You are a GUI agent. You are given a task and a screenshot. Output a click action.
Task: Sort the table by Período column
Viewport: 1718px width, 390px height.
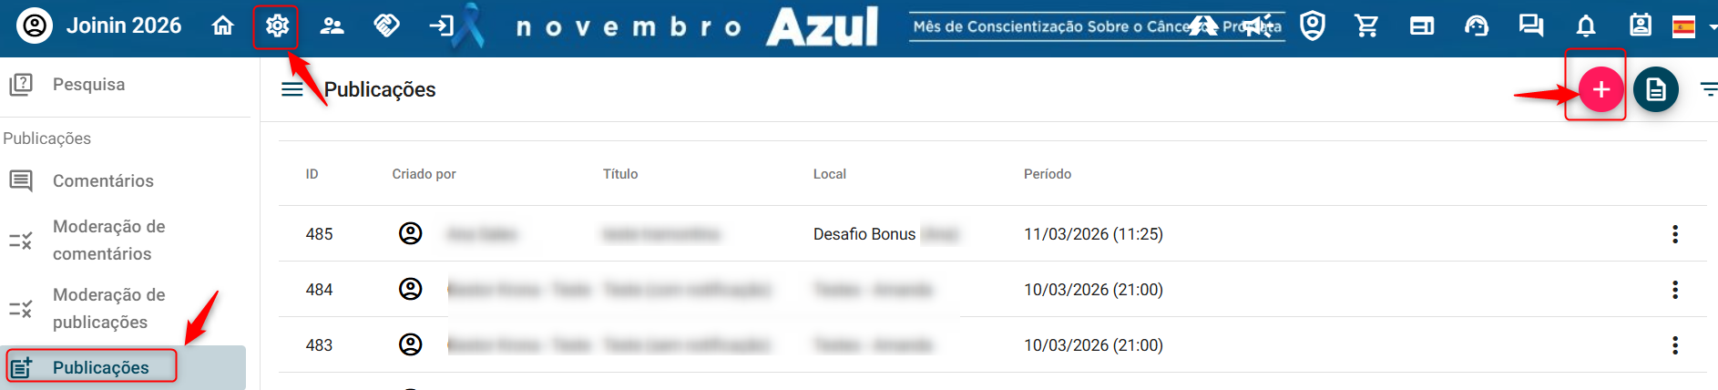coord(1047,174)
